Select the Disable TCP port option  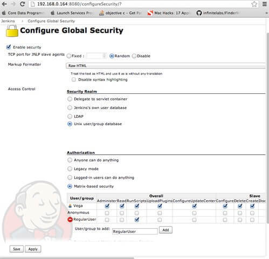[x=134, y=56]
